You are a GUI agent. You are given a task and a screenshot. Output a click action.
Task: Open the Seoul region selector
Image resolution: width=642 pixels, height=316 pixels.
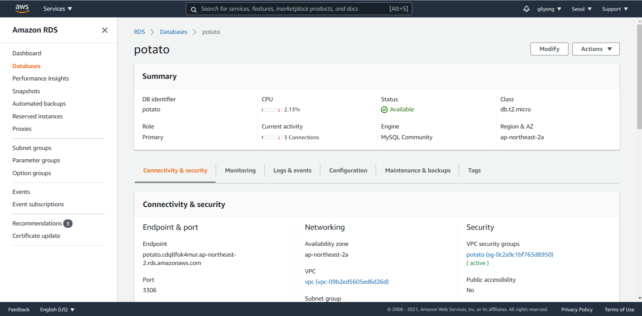pos(582,9)
